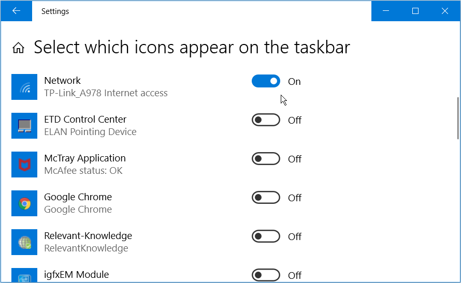Turn off the Network taskbar icon toggle

266,81
